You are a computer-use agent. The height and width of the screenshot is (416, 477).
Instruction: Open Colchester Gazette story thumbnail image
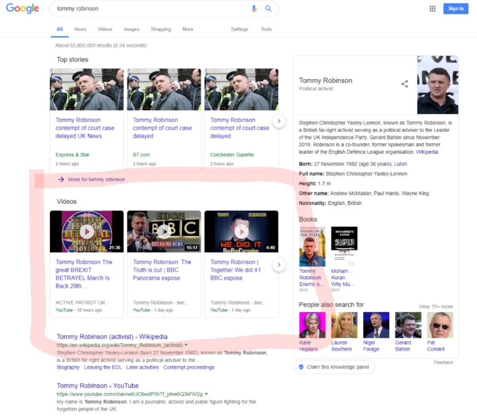(241, 89)
